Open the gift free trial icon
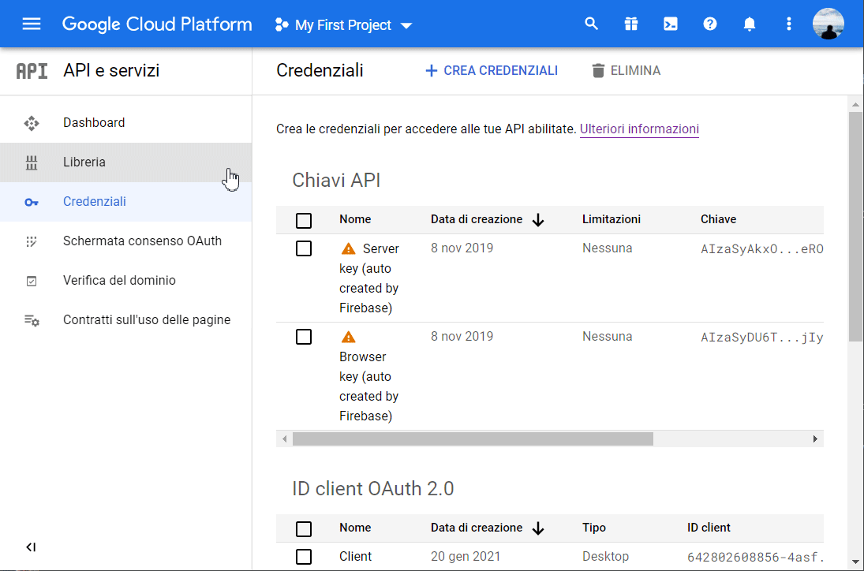Image resolution: width=864 pixels, height=571 pixels. [x=630, y=24]
